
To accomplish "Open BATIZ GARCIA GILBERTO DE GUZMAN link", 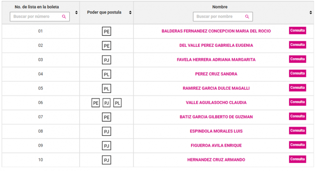I will click(216, 117).
